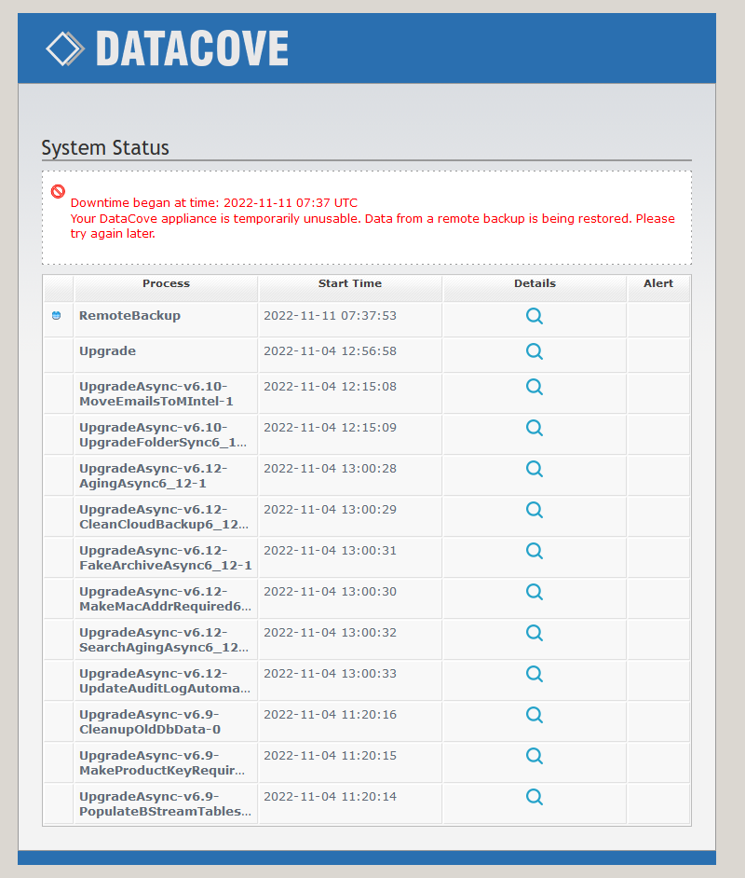Screen dimensions: 745x878
Task: Sort by the Process column header
Action: [166, 283]
